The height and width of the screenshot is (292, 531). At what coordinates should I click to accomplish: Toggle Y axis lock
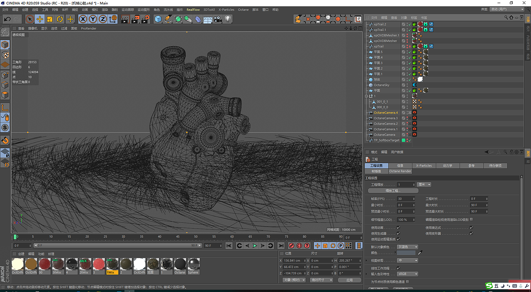tap(93, 19)
